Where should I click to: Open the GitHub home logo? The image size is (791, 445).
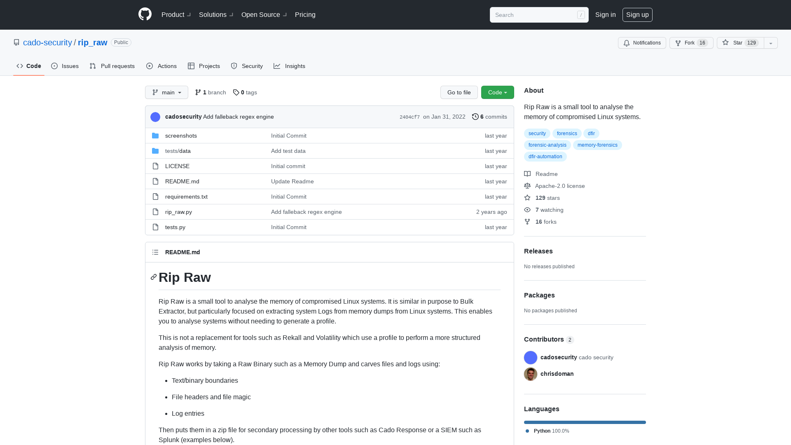(x=145, y=14)
